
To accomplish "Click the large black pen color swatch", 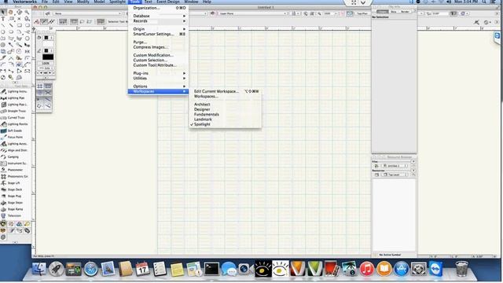I will click(48, 57).
